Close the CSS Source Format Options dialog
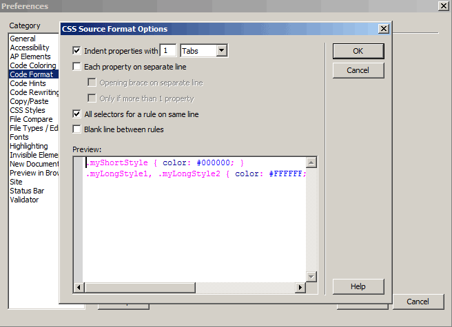452x327 pixels. pos(383,29)
